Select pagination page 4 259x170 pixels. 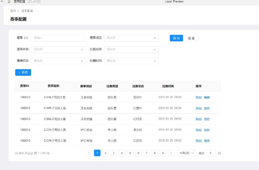pos(122,153)
